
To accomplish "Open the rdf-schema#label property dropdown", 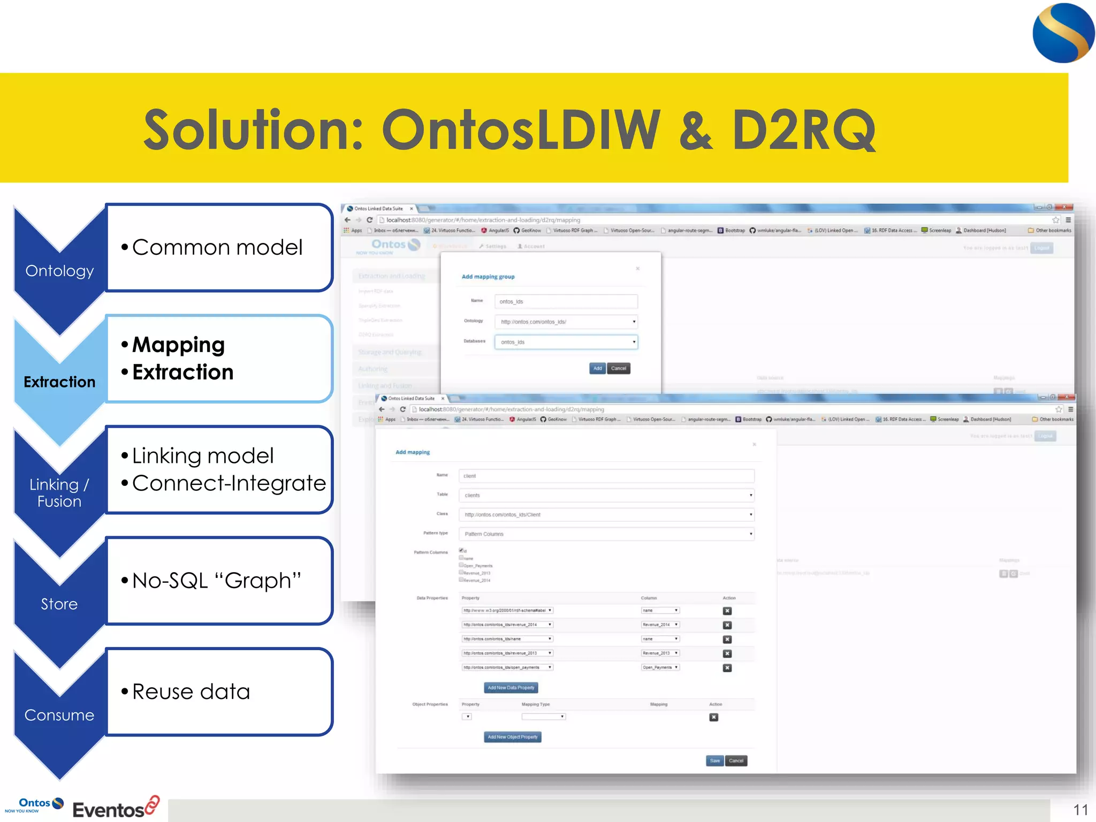I will [x=507, y=611].
